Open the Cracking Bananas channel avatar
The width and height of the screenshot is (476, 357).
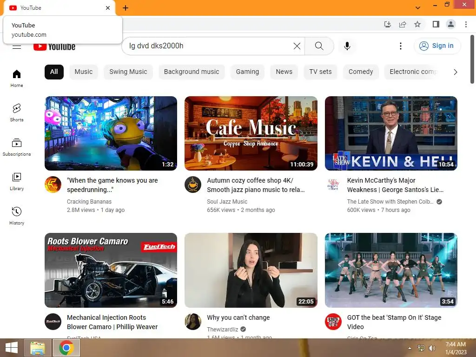tap(53, 185)
